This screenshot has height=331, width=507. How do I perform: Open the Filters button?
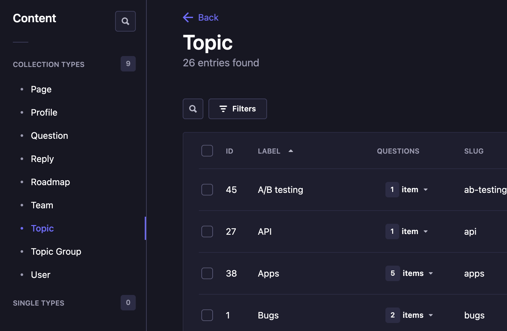(238, 109)
